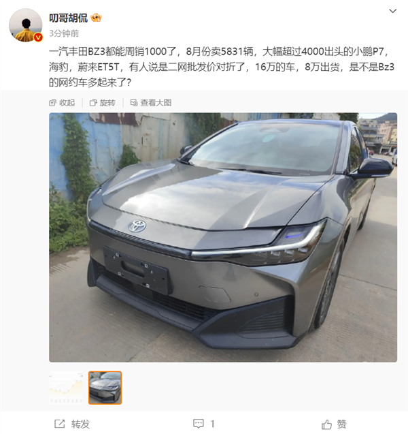
Task: Click the orange verified V badge
Action: 38,37
